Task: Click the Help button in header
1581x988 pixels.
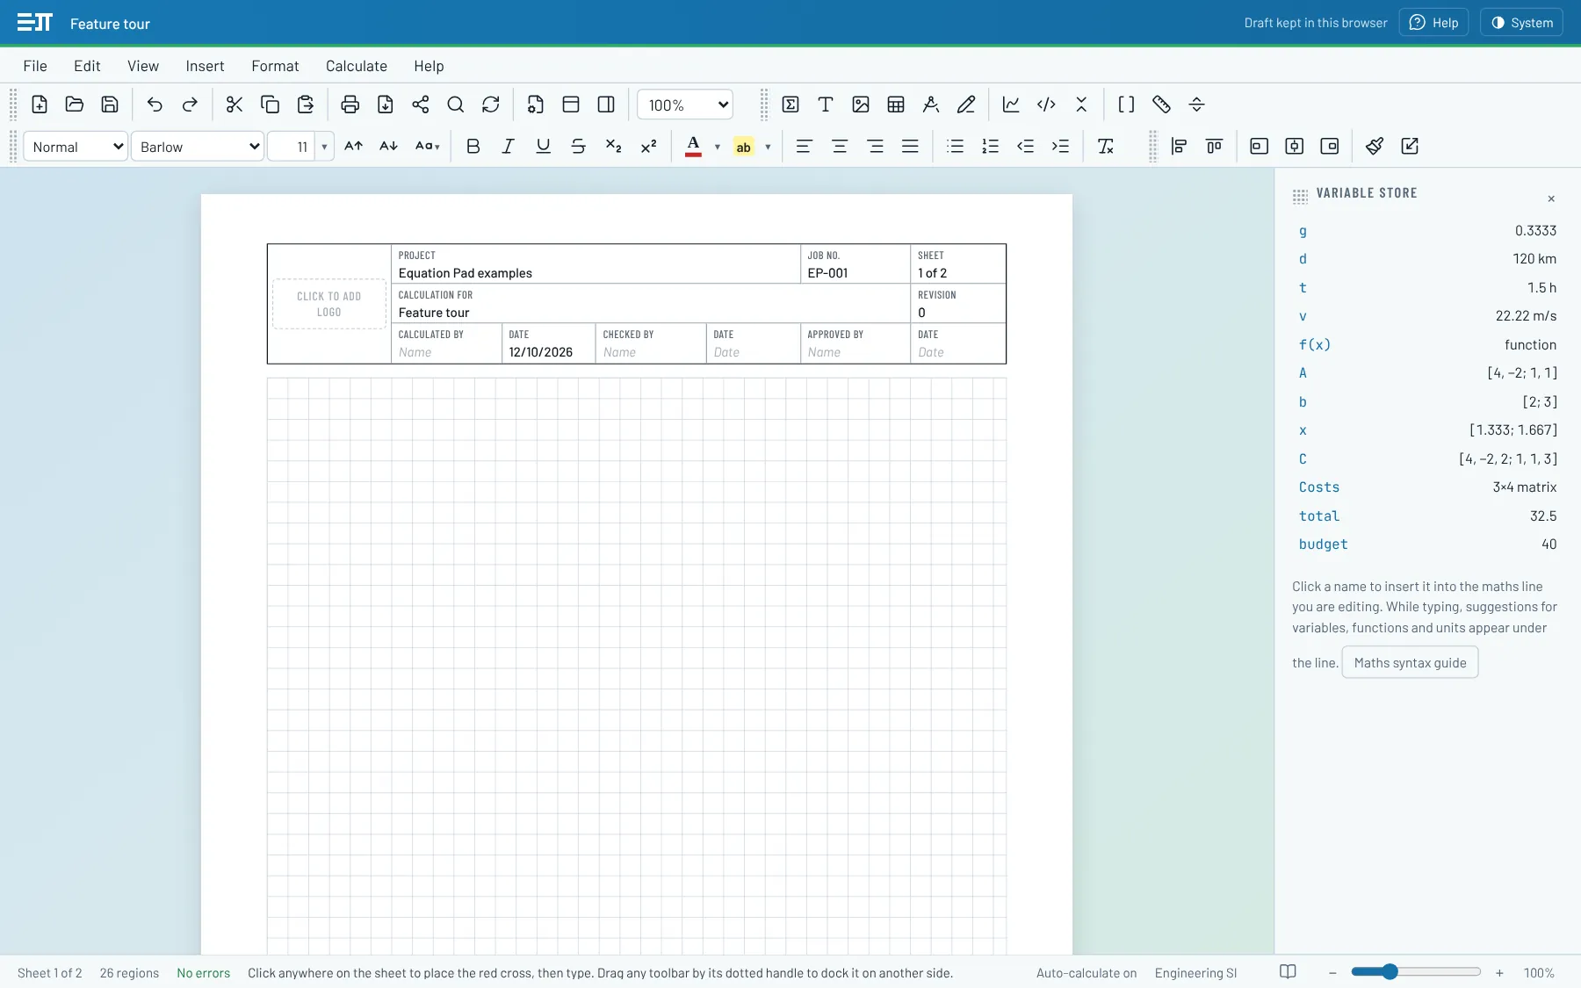Action: tap(1433, 23)
